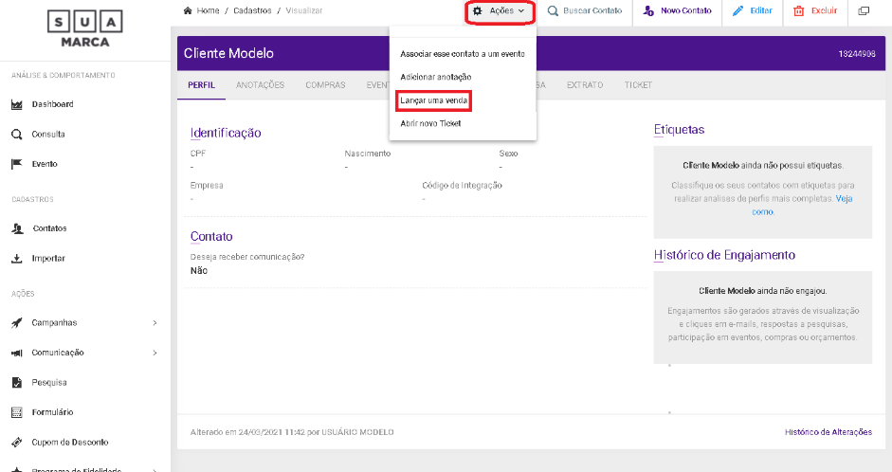The width and height of the screenshot is (892, 472).
Task: Open the Extrato tab
Action: tap(584, 85)
